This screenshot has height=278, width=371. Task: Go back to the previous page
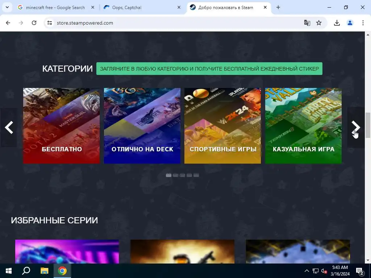(8, 23)
